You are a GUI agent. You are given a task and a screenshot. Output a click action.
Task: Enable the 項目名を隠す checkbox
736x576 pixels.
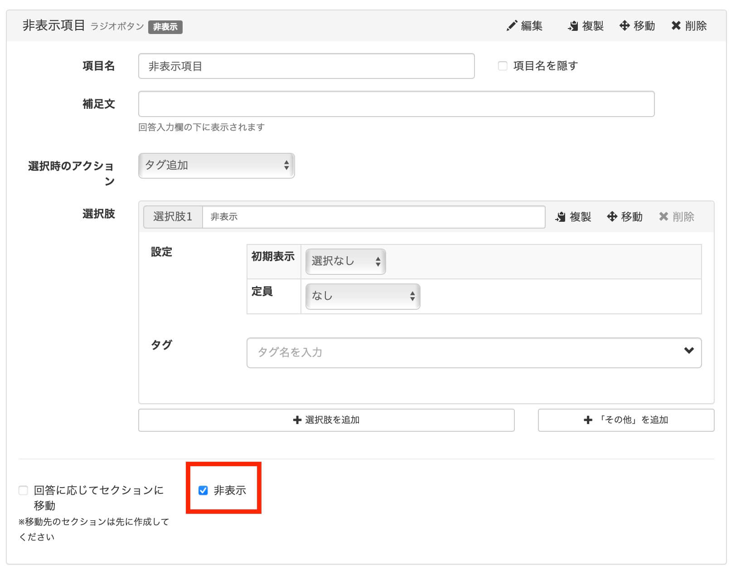click(503, 66)
